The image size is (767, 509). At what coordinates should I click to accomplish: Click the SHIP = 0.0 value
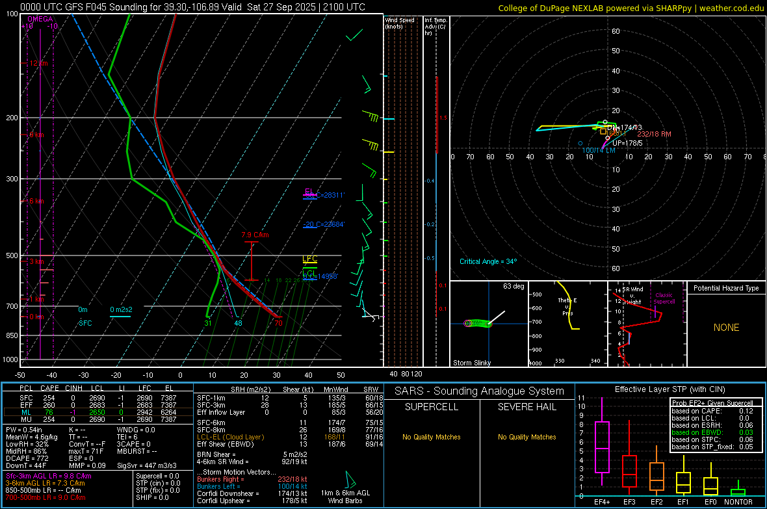pyautogui.click(x=152, y=497)
